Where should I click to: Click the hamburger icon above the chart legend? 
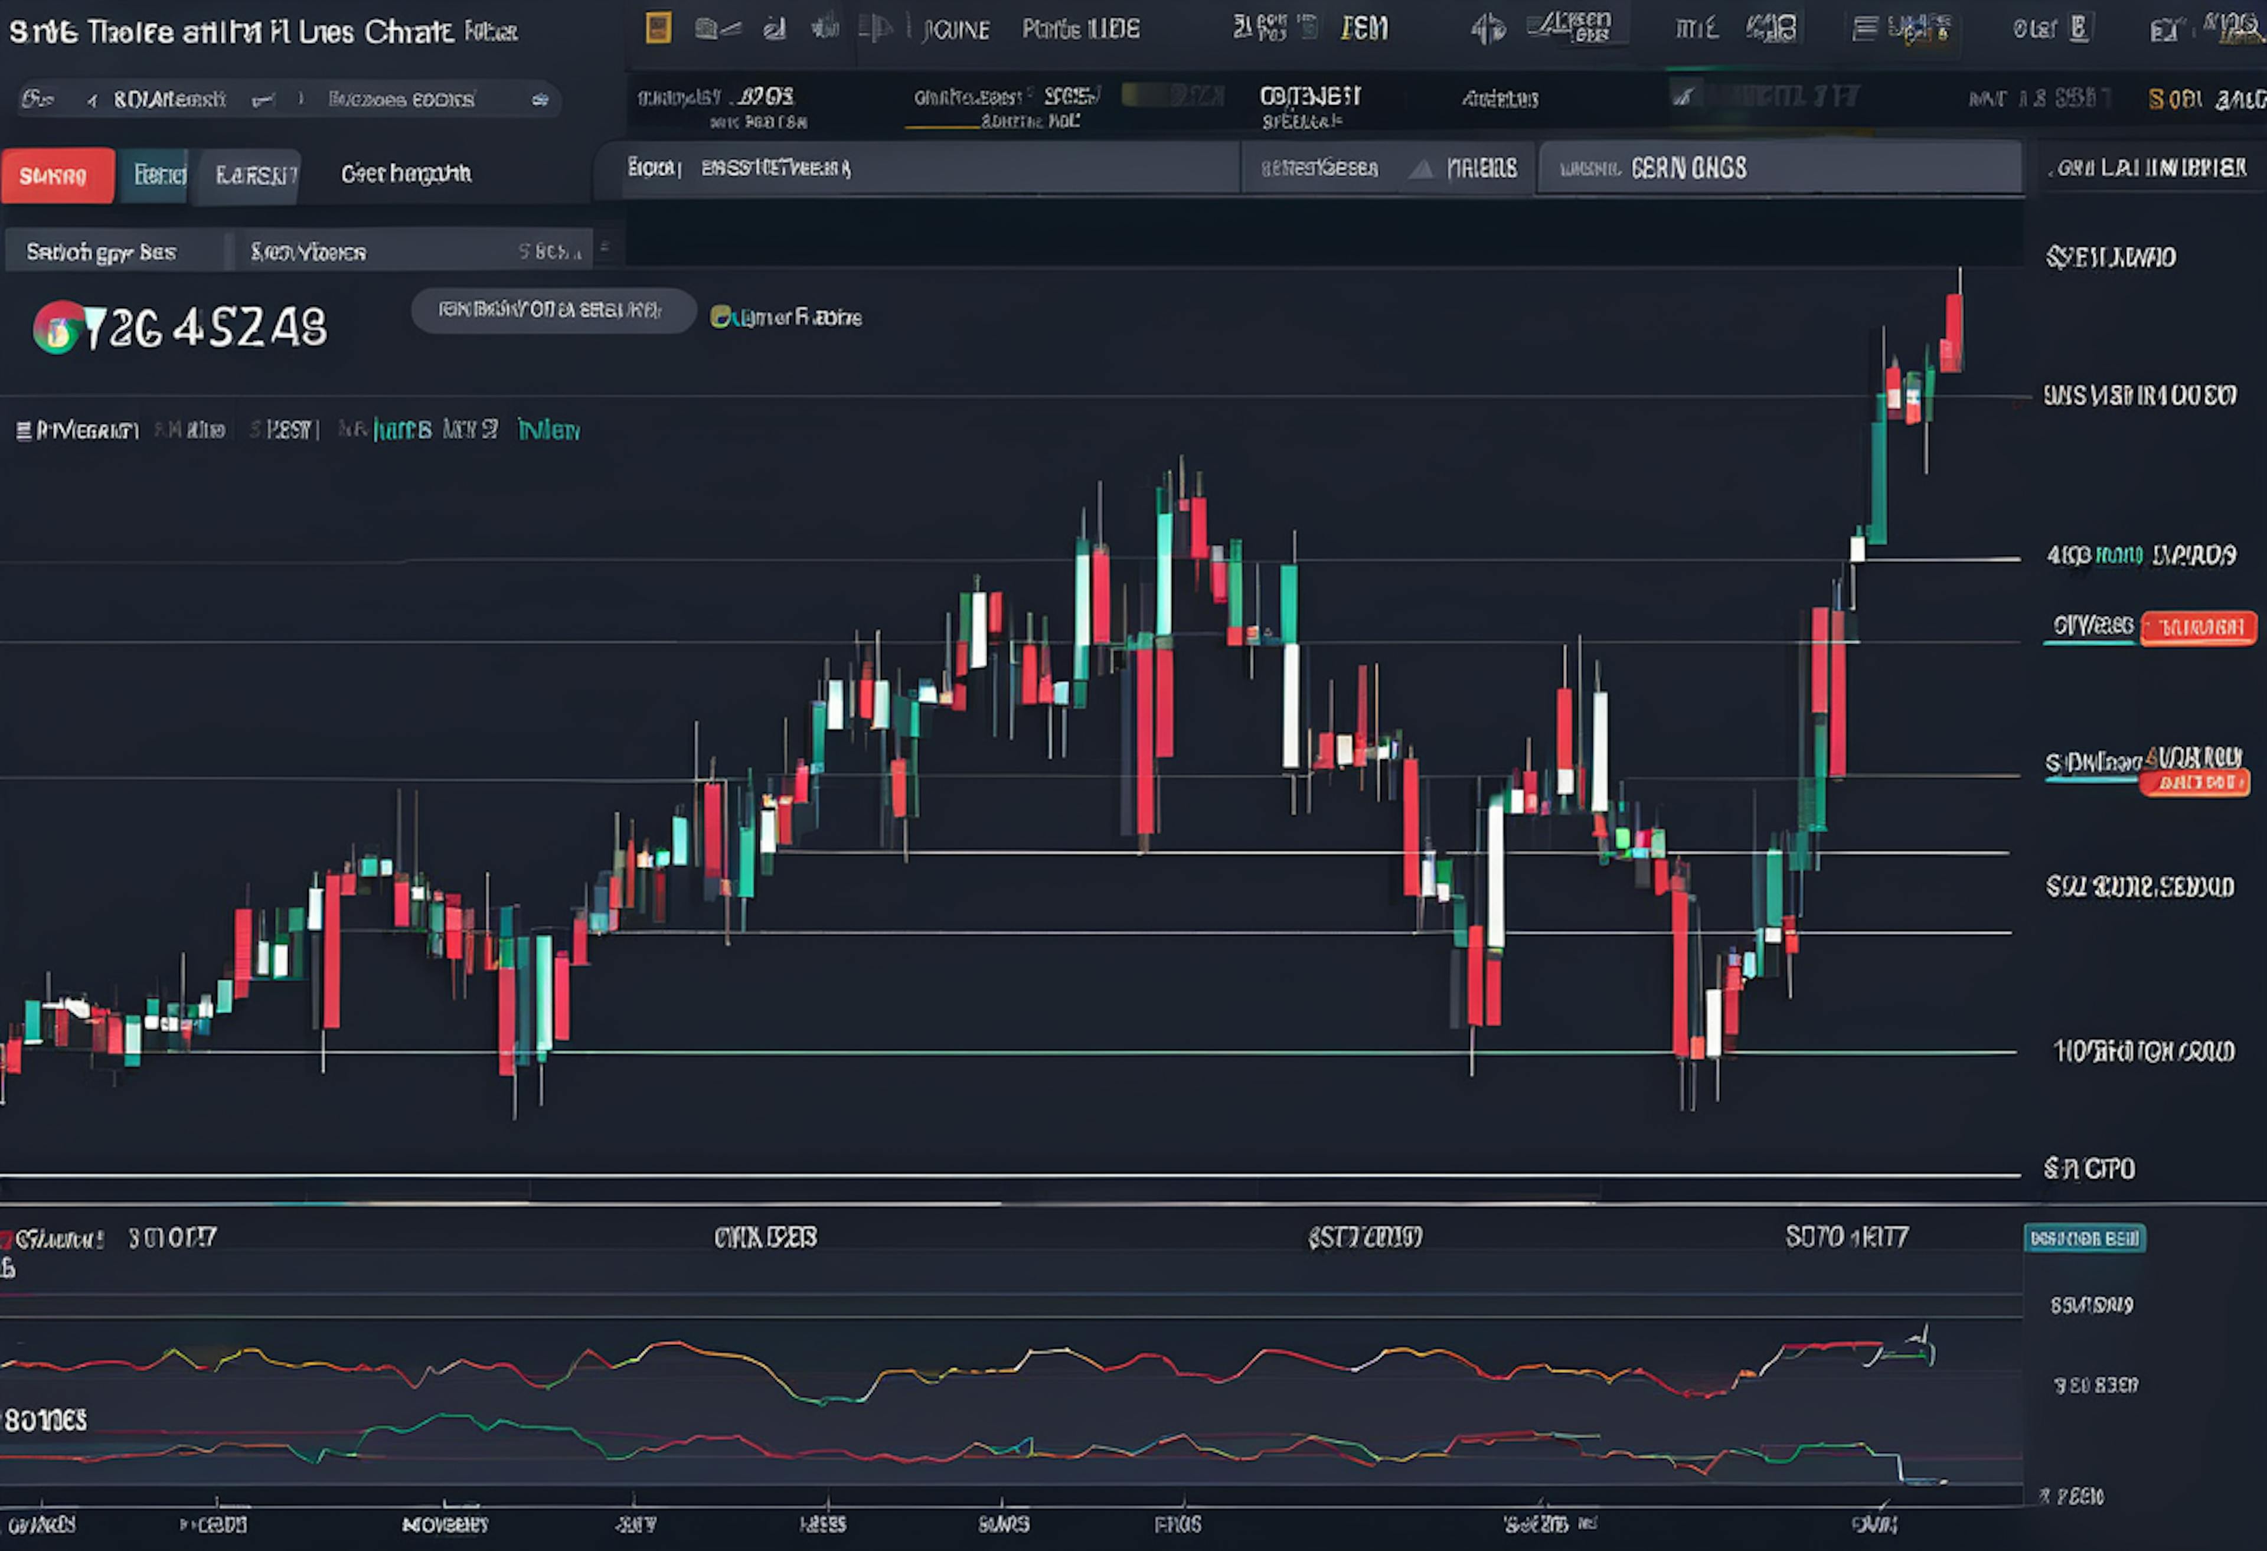[24, 430]
